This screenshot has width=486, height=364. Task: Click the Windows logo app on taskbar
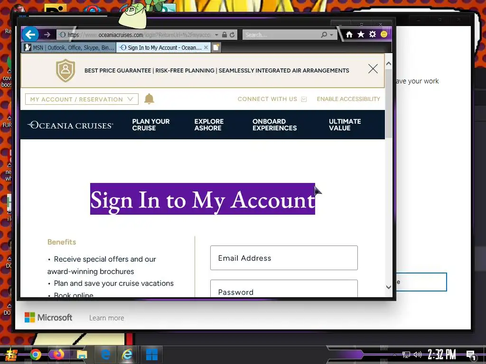[x=152, y=355]
